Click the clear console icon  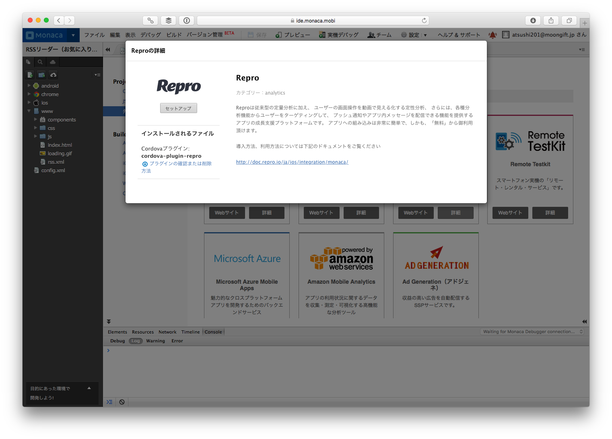coord(122,402)
